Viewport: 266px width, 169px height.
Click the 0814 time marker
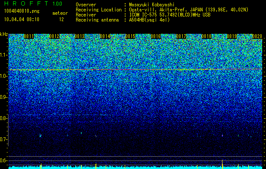(x=105, y=36)
